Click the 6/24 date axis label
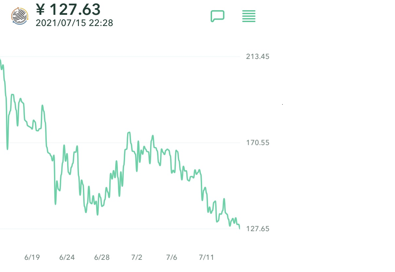Screen dimensions: 395x272 tap(67, 258)
